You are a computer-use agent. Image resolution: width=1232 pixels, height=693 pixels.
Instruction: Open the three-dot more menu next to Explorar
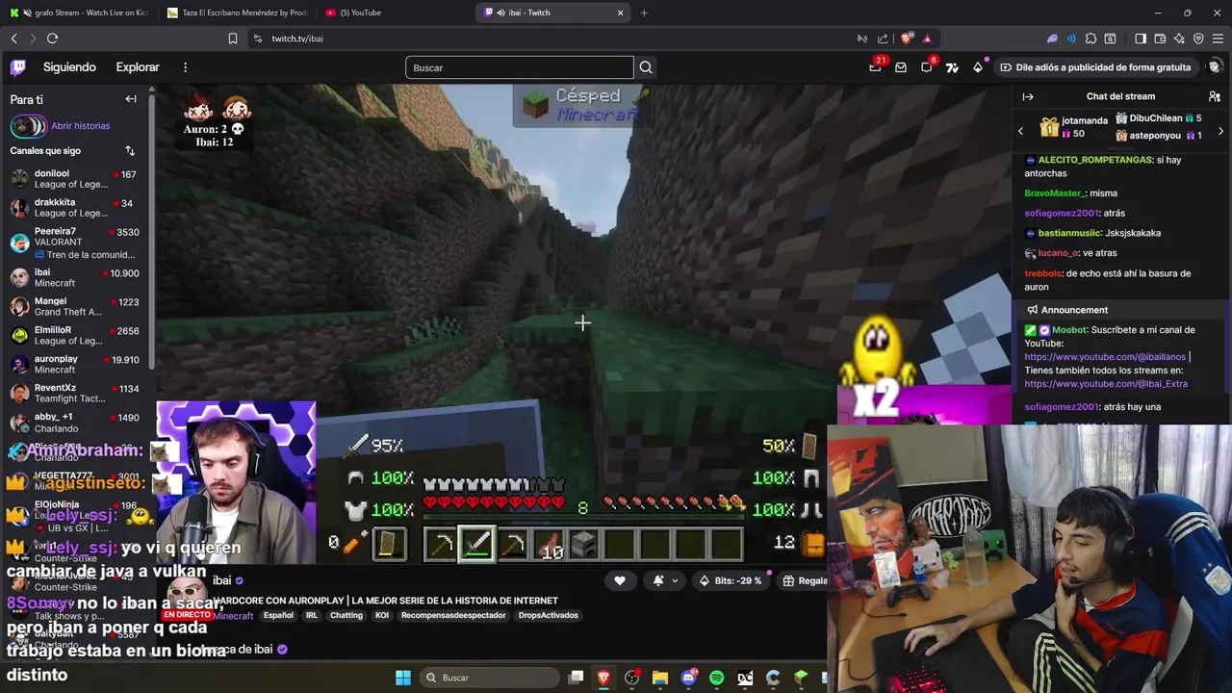[x=185, y=67]
